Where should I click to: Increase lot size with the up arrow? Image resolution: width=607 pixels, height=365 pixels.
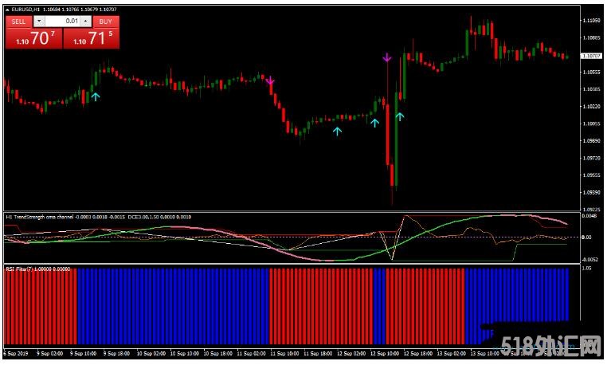87,22
